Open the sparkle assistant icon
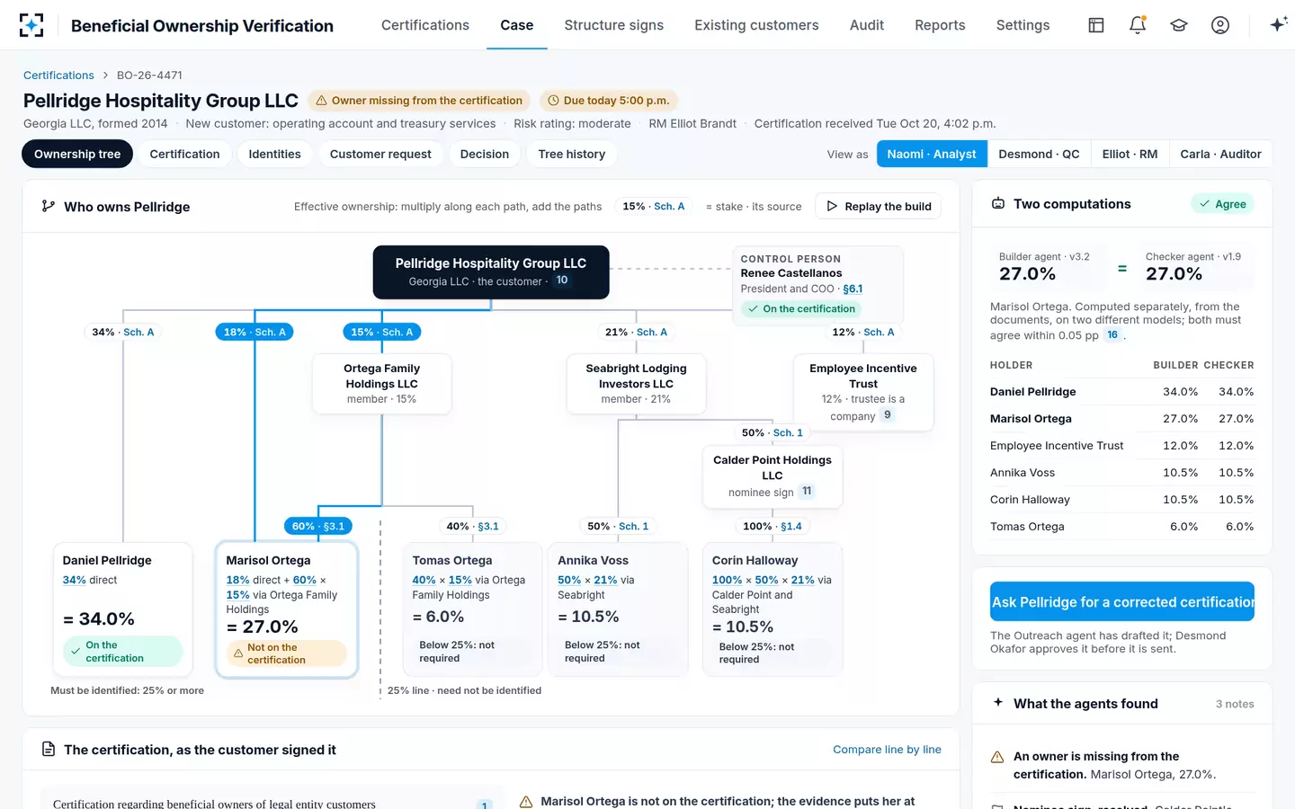1295x809 pixels. pos(1278,25)
